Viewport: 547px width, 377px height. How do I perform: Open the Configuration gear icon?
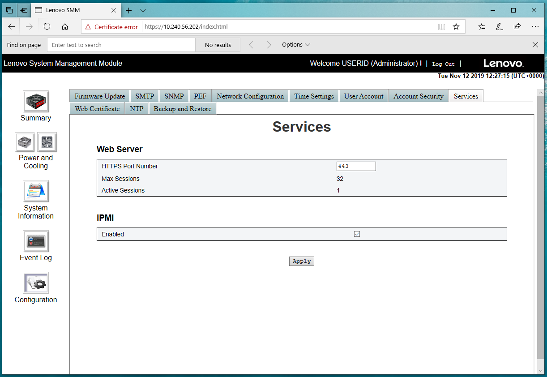tap(36, 283)
